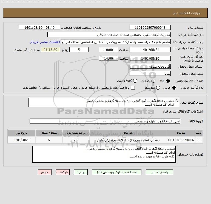The width and height of the screenshot is (211, 204).
Task: Click the need date cell 1401/08/23
Action: tap(22, 140)
